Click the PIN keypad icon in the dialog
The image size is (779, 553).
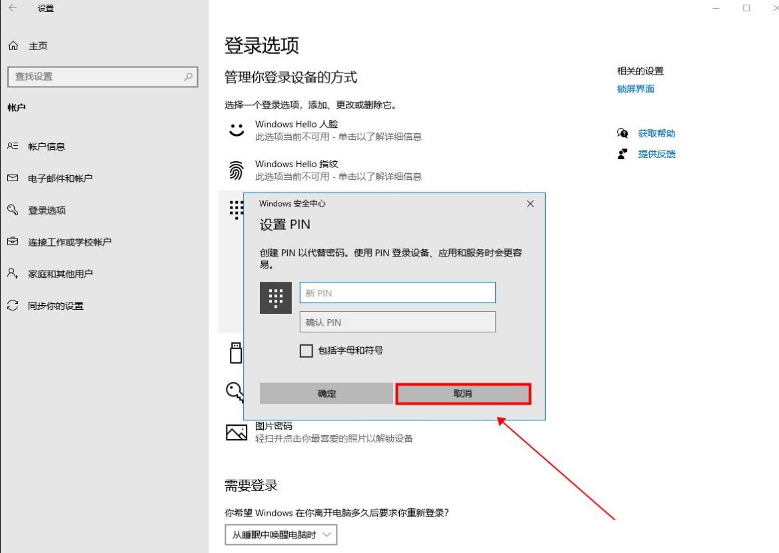(x=276, y=297)
